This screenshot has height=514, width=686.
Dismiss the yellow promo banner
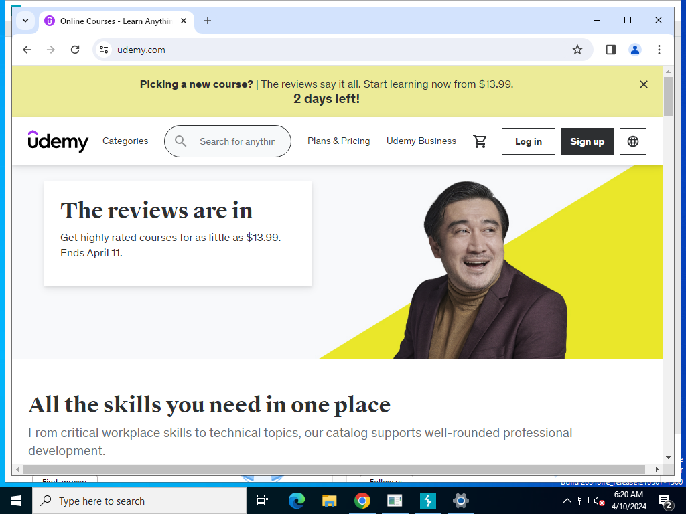pos(643,84)
